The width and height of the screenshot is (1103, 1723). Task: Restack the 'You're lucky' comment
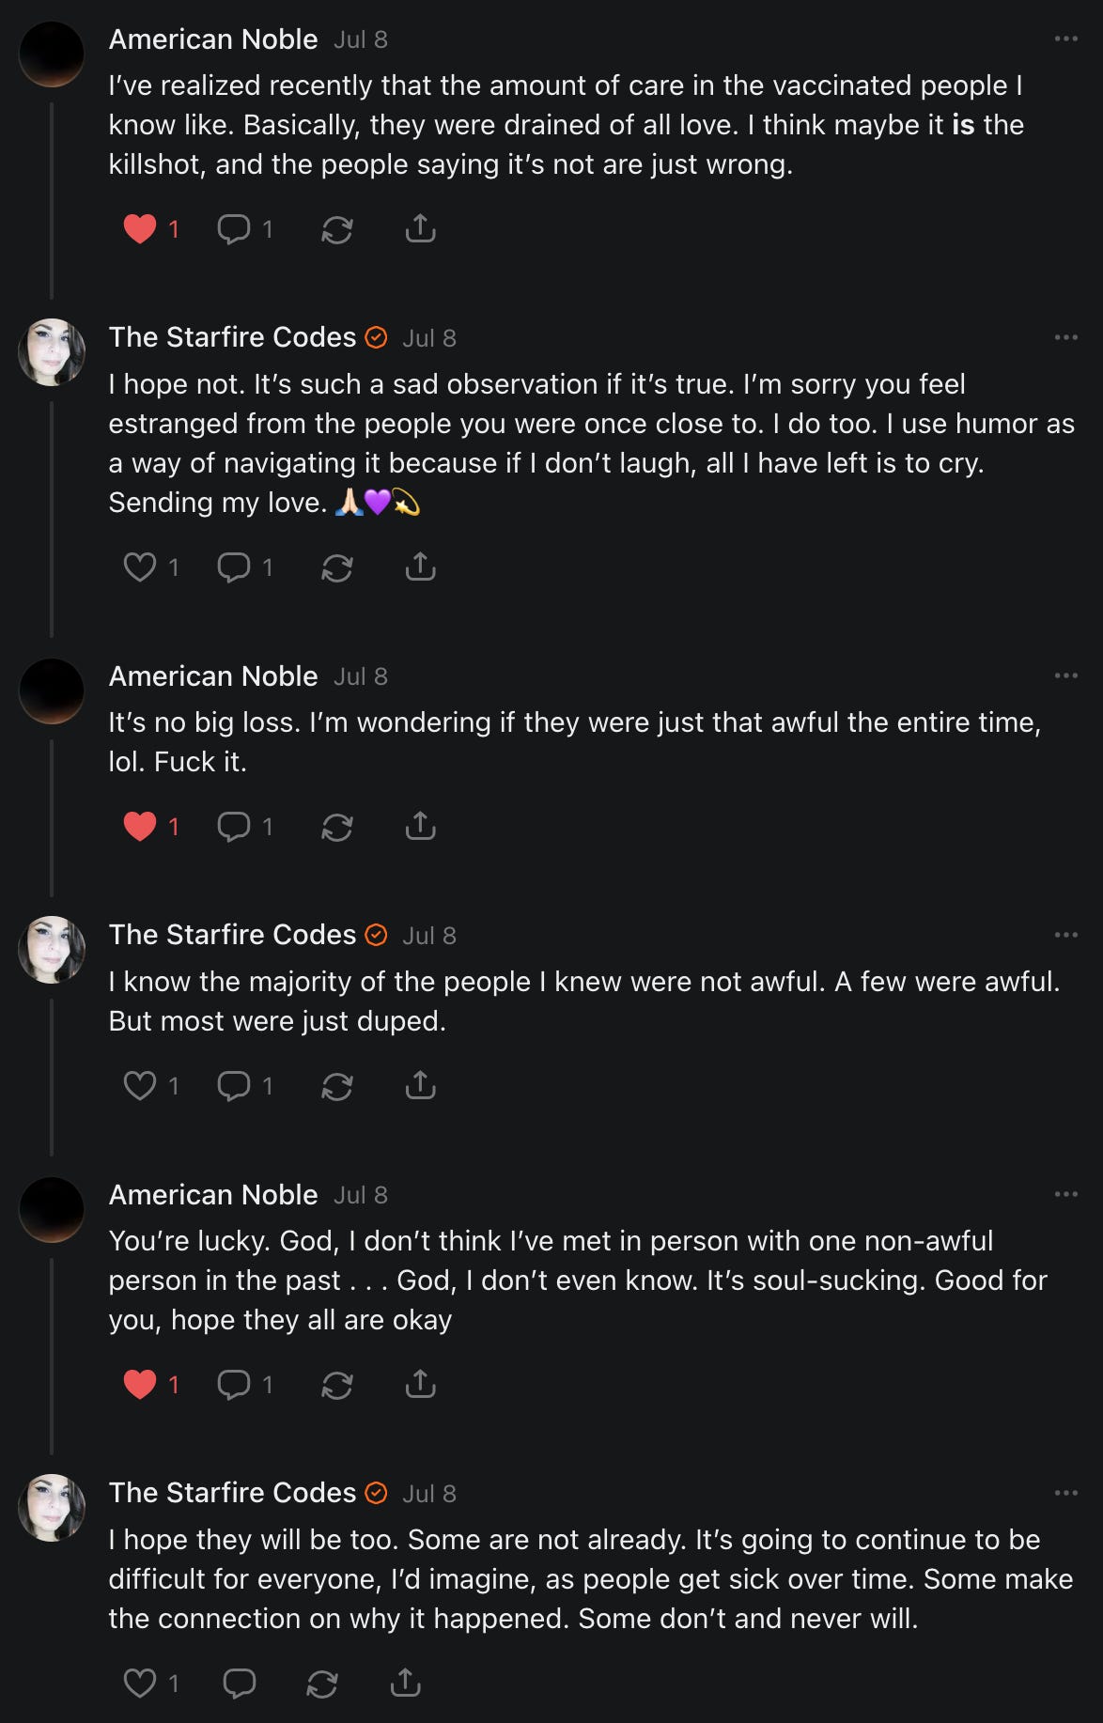(x=336, y=1385)
